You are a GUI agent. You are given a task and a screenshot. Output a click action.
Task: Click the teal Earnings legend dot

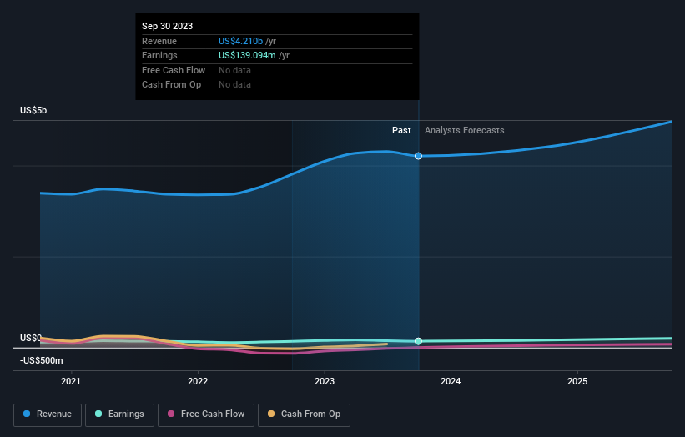[98, 414]
